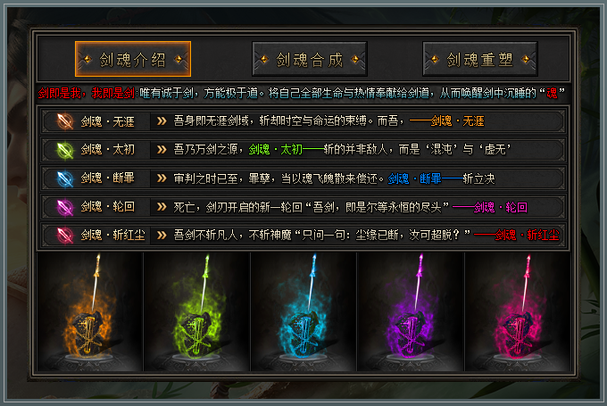Click the double-arrow next to 剑魂·无涯
This screenshot has height=406, width=607.
pos(162,121)
